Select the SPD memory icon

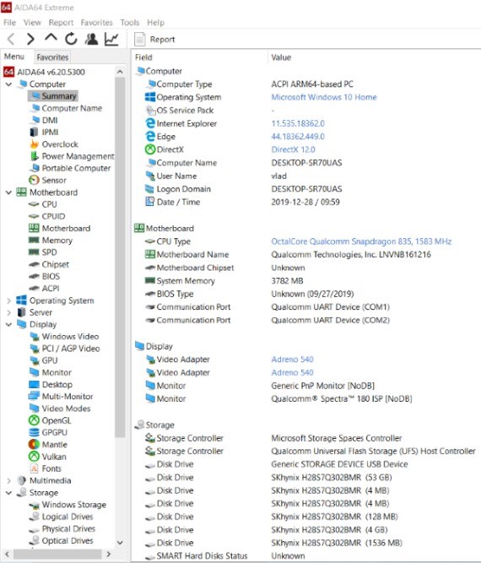(x=34, y=252)
